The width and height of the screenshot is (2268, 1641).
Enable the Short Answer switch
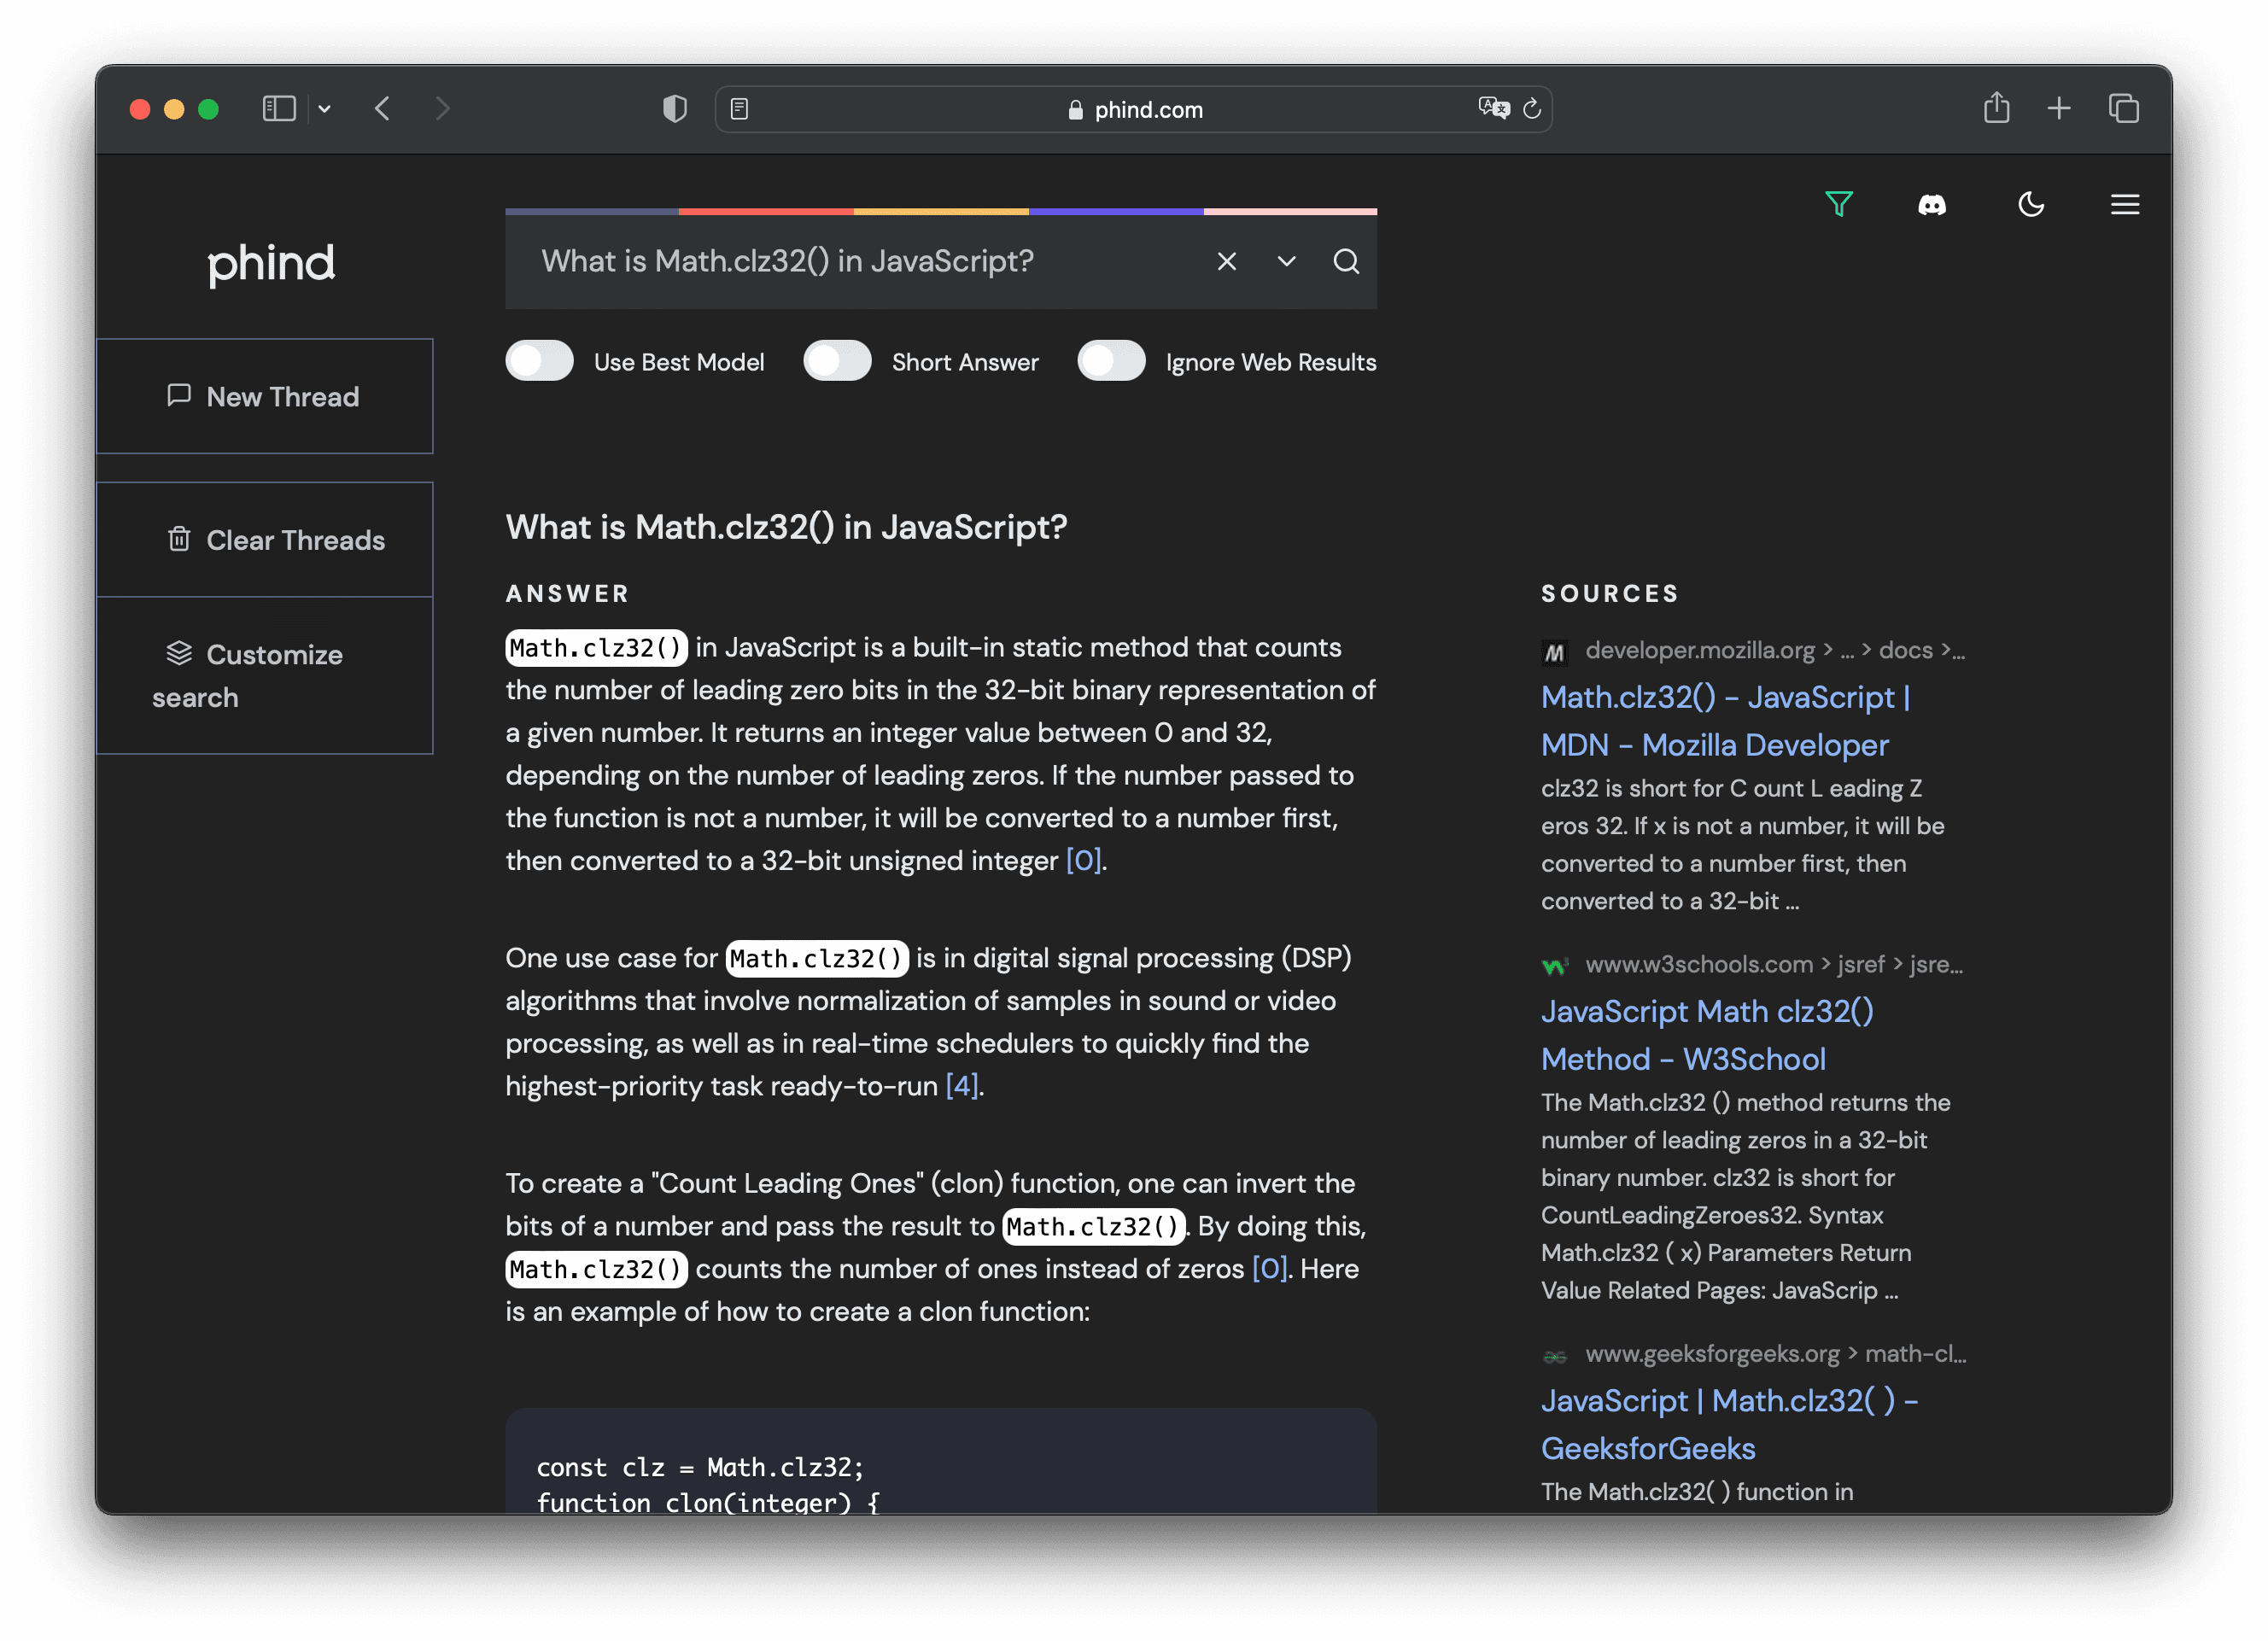coord(837,361)
